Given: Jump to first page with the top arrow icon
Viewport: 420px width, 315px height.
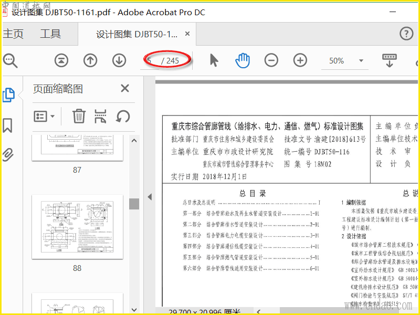Looking at the screenshot, I should coord(61,60).
